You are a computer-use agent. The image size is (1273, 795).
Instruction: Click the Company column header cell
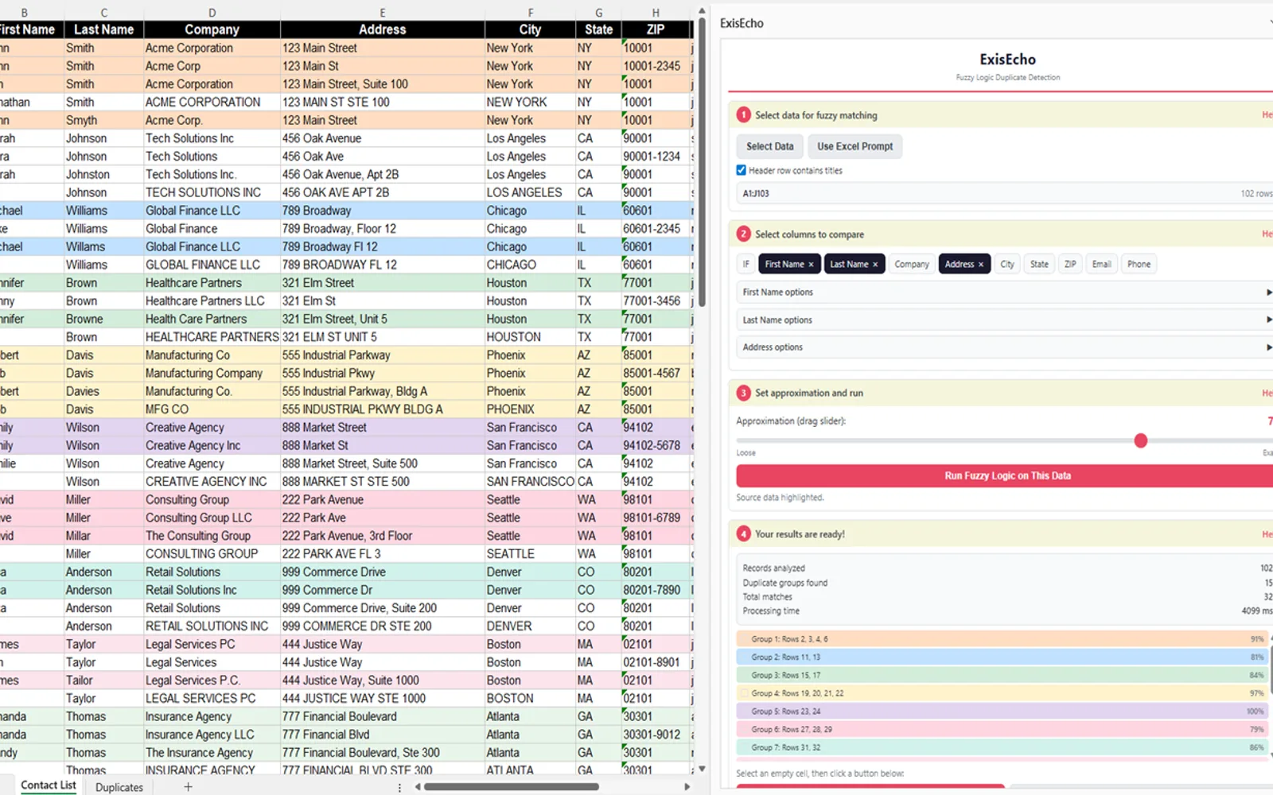pyautogui.click(x=212, y=29)
